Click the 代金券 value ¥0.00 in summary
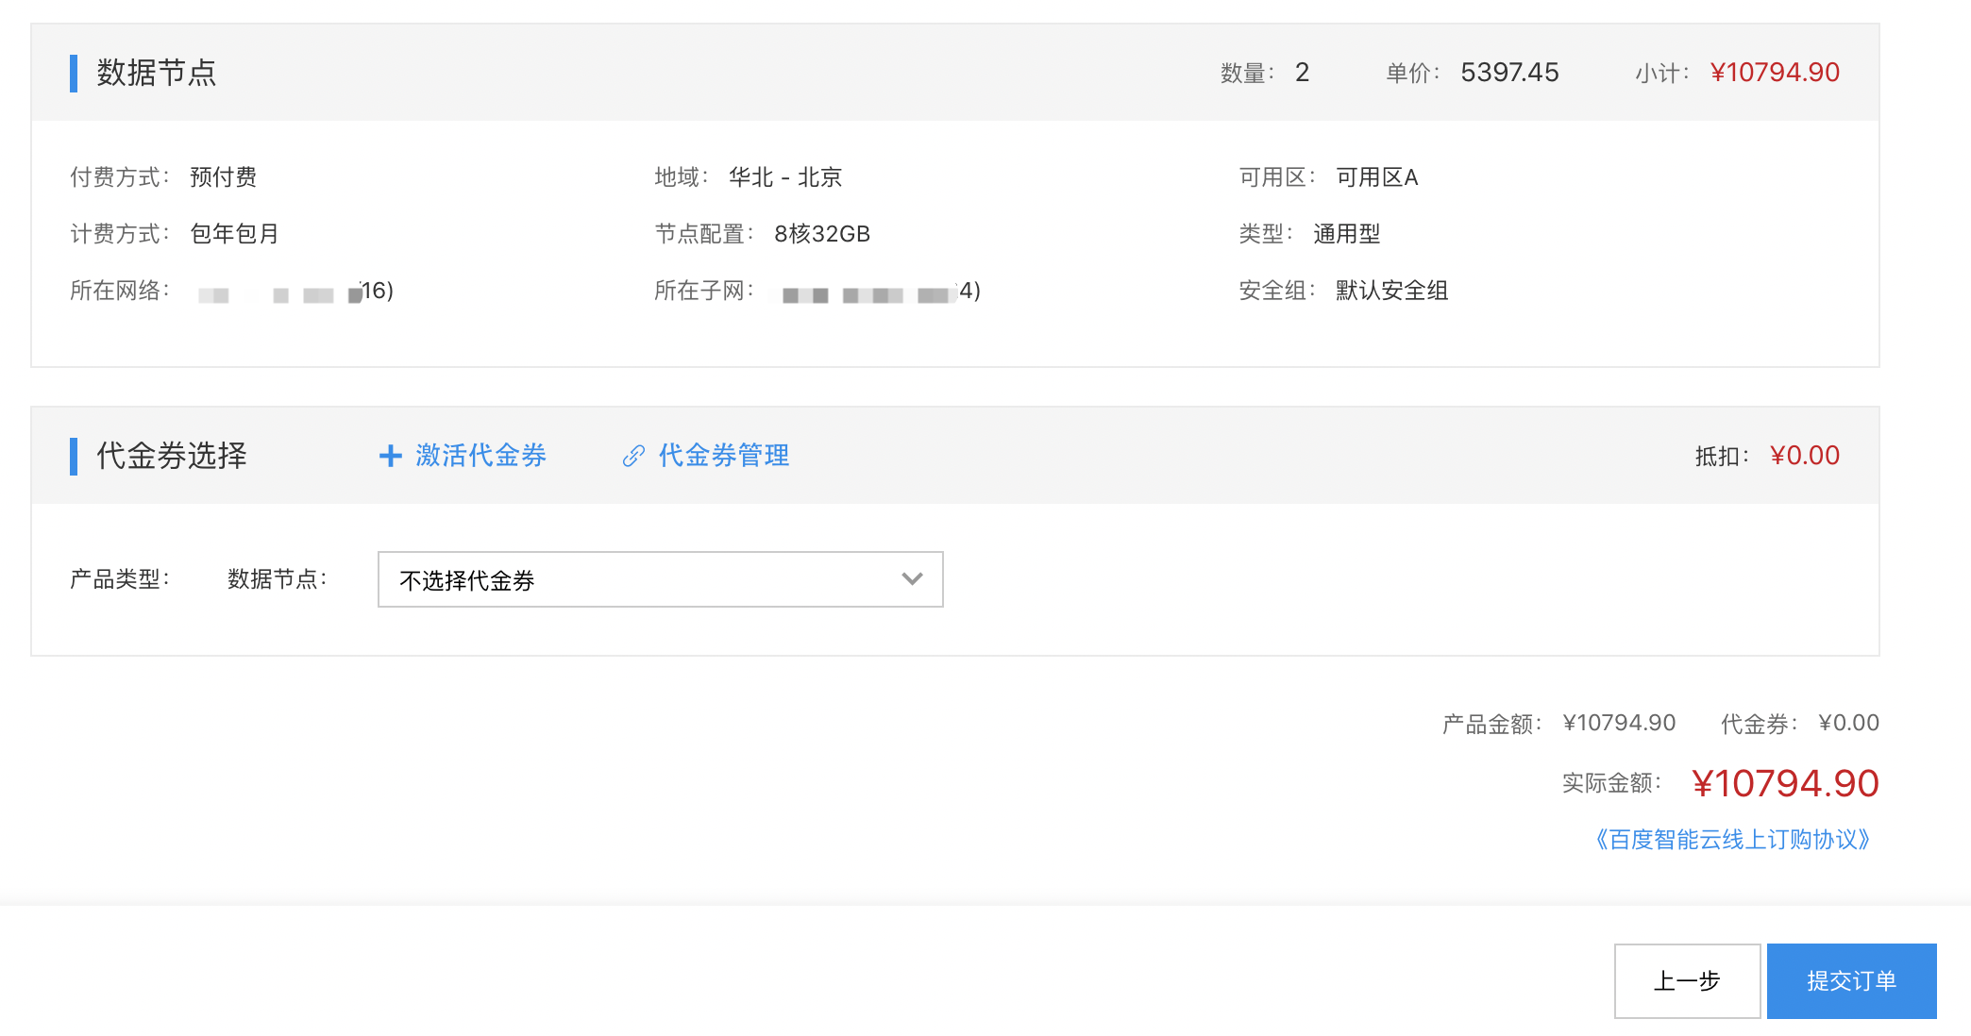This screenshot has height=1036, width=1971. [1848, 723]
